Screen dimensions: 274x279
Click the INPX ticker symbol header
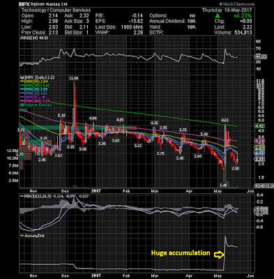tap(24, 4)
